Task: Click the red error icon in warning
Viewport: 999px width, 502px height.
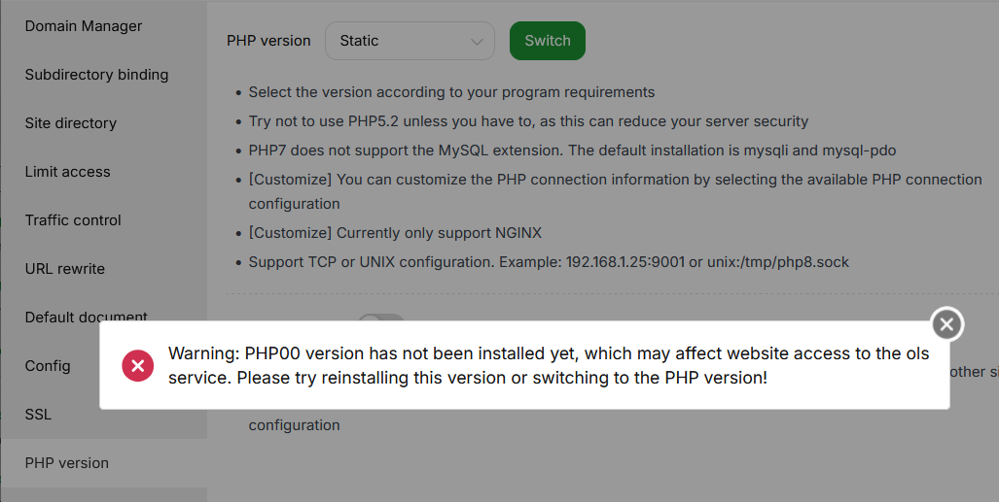Action: 137,365
